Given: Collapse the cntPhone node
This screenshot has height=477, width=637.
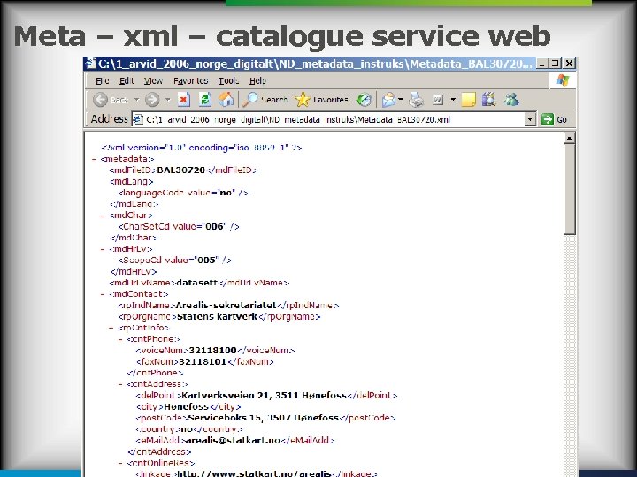Looking at the screenshot, I should point(120,339).
